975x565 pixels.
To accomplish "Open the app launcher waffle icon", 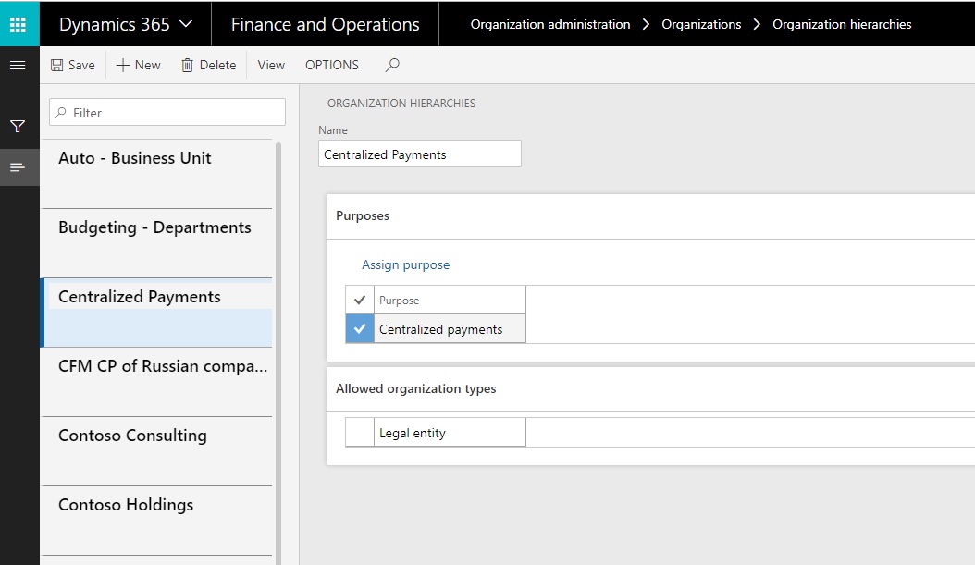I will (x=19, y=24).
